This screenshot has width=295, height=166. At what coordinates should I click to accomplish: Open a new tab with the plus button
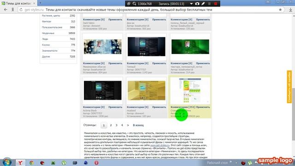pyautogui.click(x=40, y=3)
